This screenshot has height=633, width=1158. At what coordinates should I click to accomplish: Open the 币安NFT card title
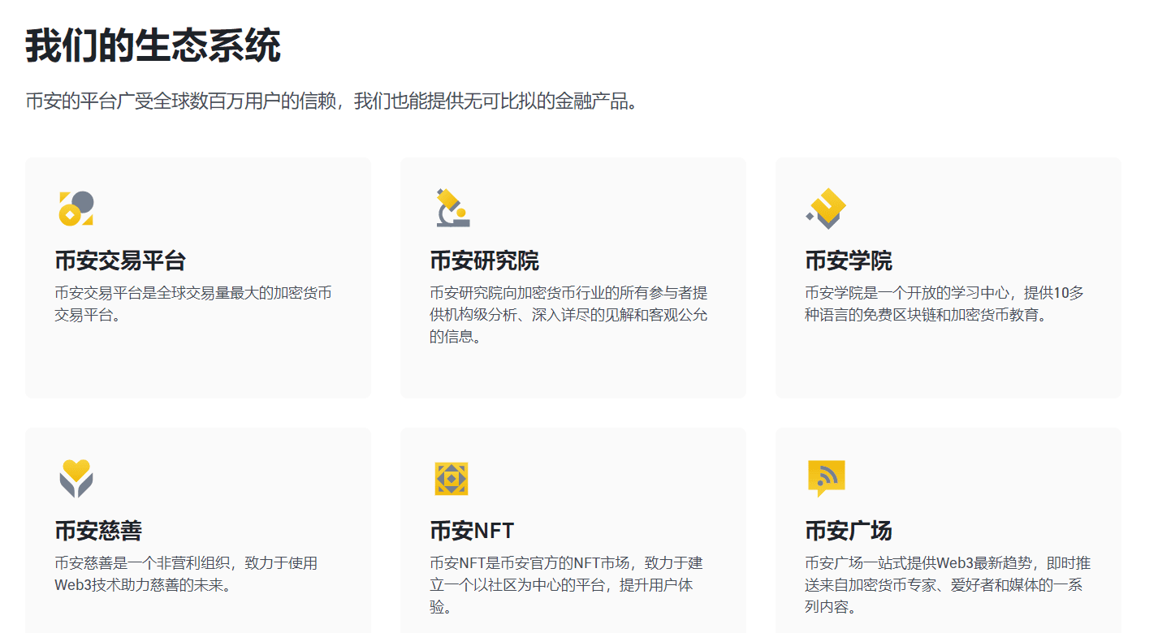point(472,531)
